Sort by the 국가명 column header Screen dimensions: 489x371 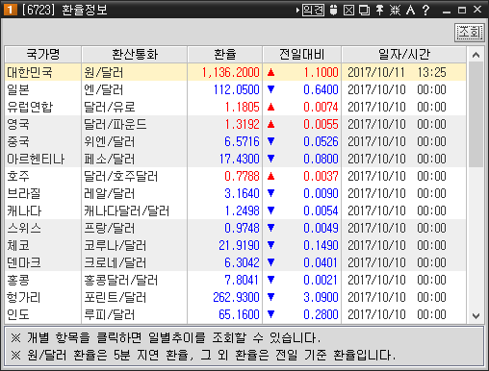pyautogui.click(x=43, y=54)
